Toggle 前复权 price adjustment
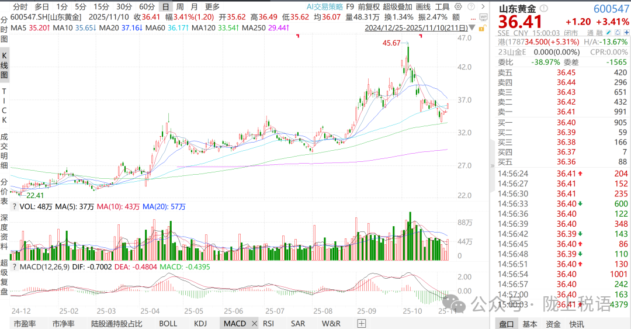The image size is (631, 329). 369,7
